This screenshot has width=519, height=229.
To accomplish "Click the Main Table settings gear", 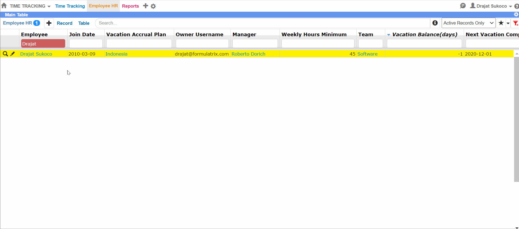I will [516, 15].
